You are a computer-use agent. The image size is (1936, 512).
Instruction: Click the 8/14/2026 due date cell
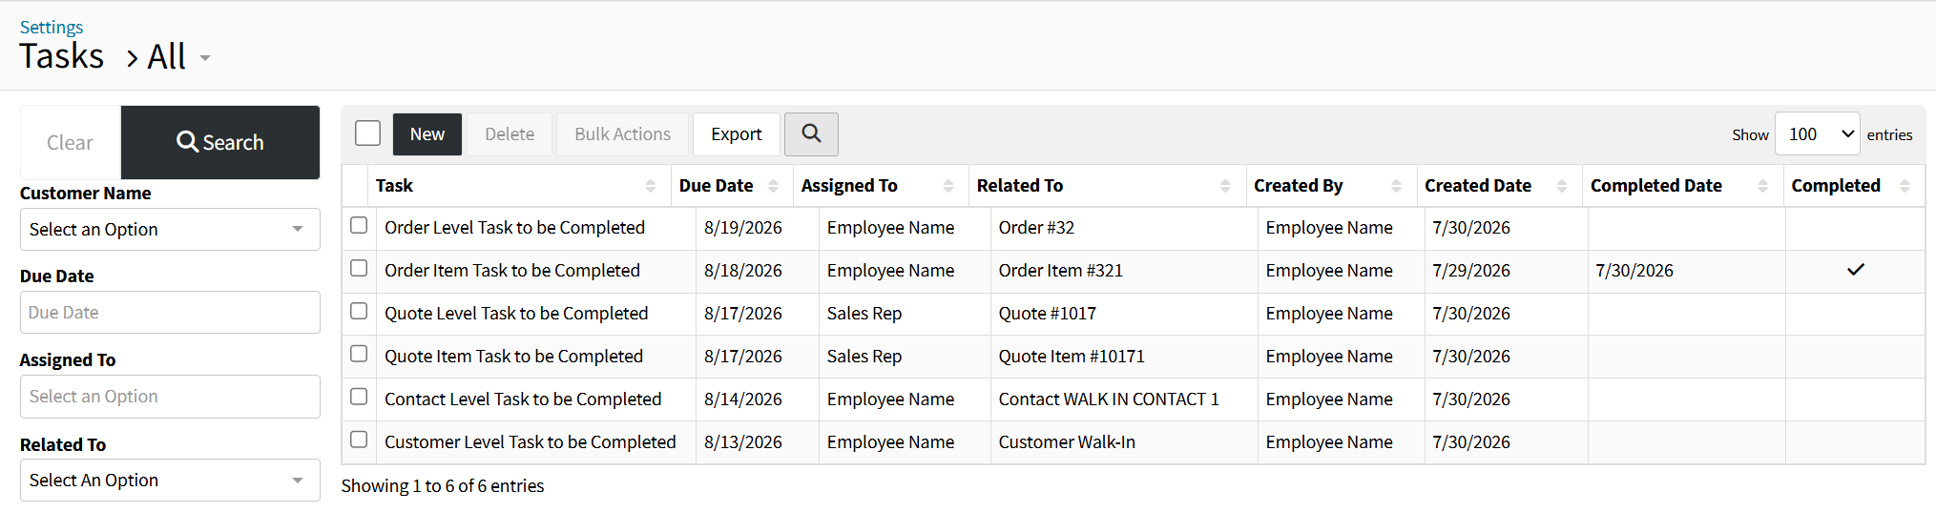[743, 399]
